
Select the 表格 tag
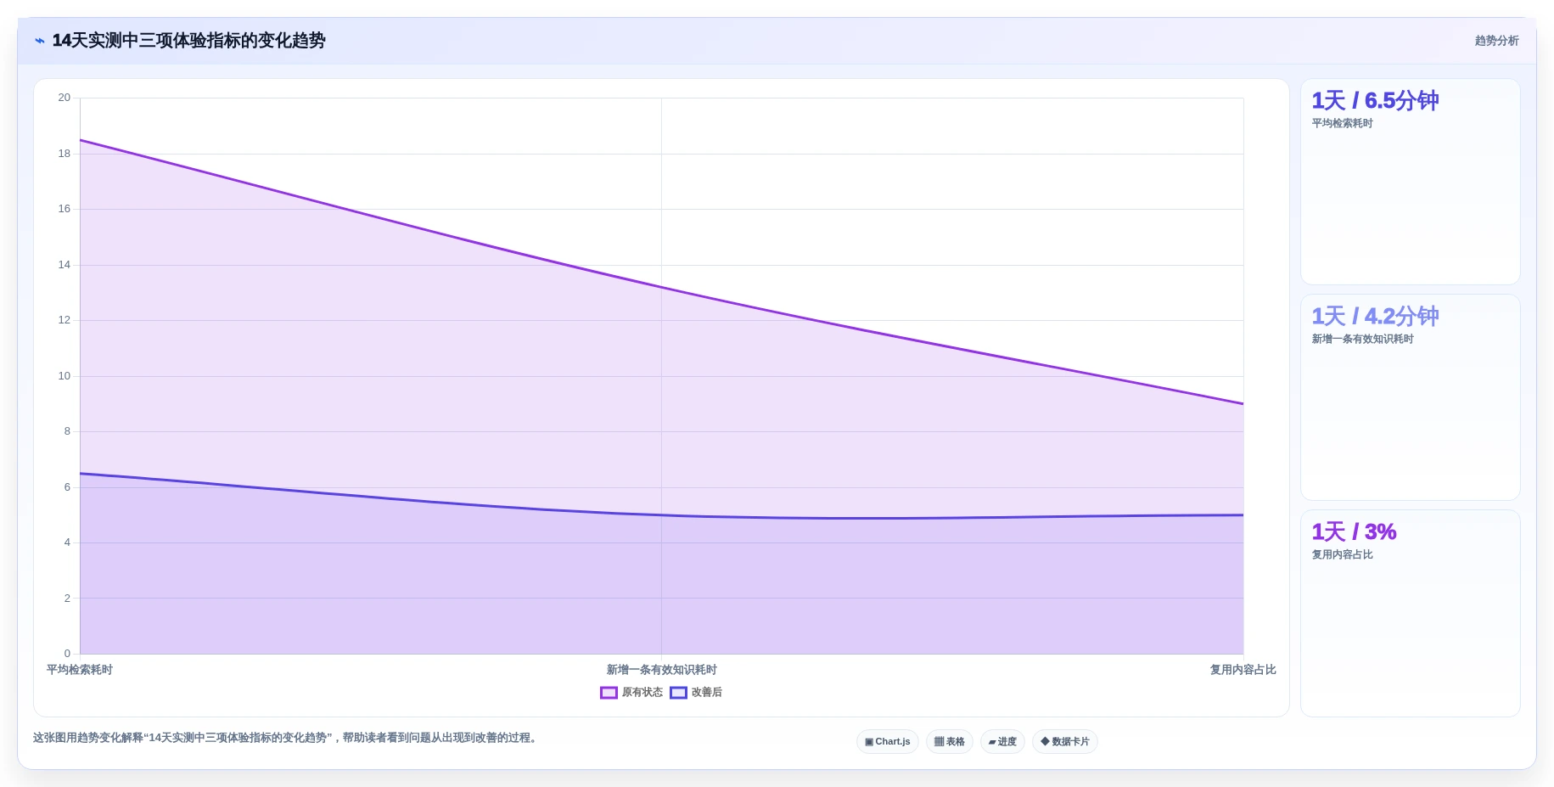(x=950, y=742)
